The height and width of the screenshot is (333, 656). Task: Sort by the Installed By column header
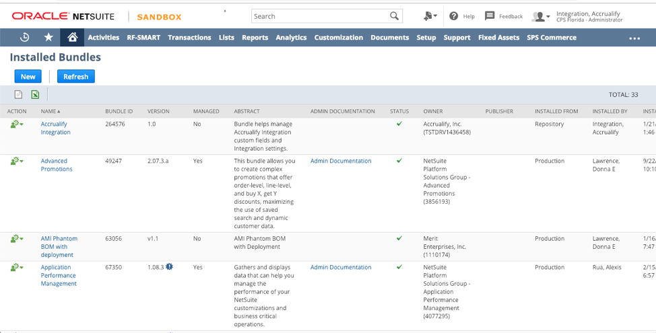point(609,111)
